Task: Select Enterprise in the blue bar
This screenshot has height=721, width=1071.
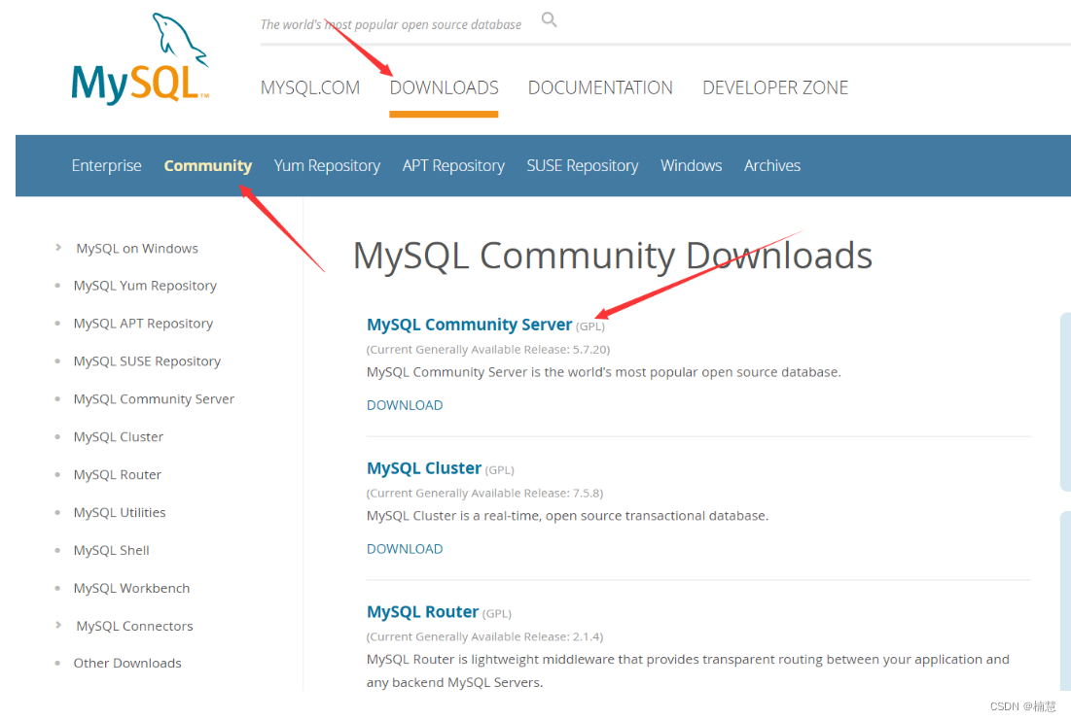Action: point(107,166)
